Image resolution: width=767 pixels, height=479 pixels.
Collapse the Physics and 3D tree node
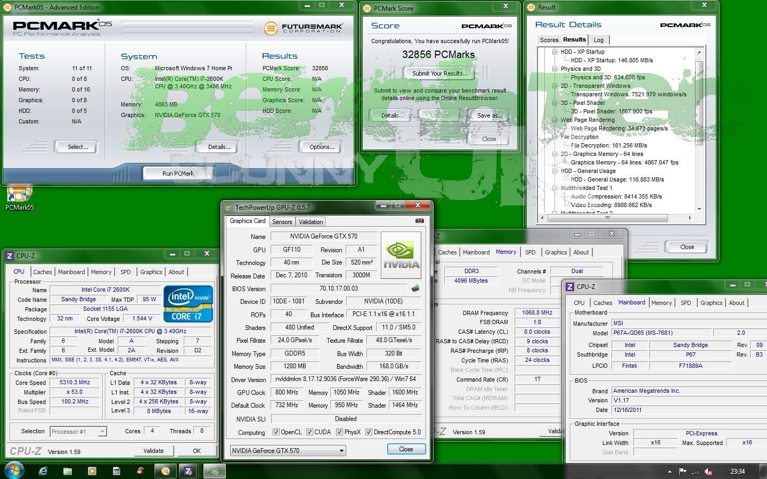[554, 69]
